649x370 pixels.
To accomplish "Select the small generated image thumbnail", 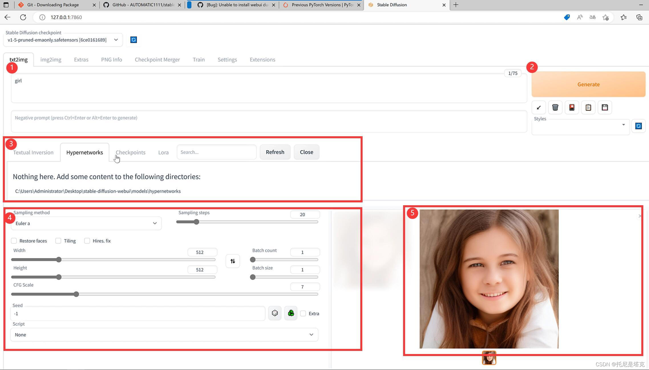I will click(x=489, y=358).
